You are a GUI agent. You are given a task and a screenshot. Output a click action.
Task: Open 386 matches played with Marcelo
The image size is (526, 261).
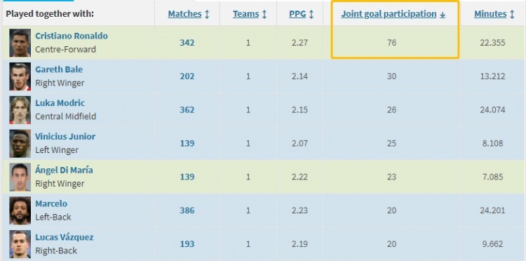(x=187, y=210)
